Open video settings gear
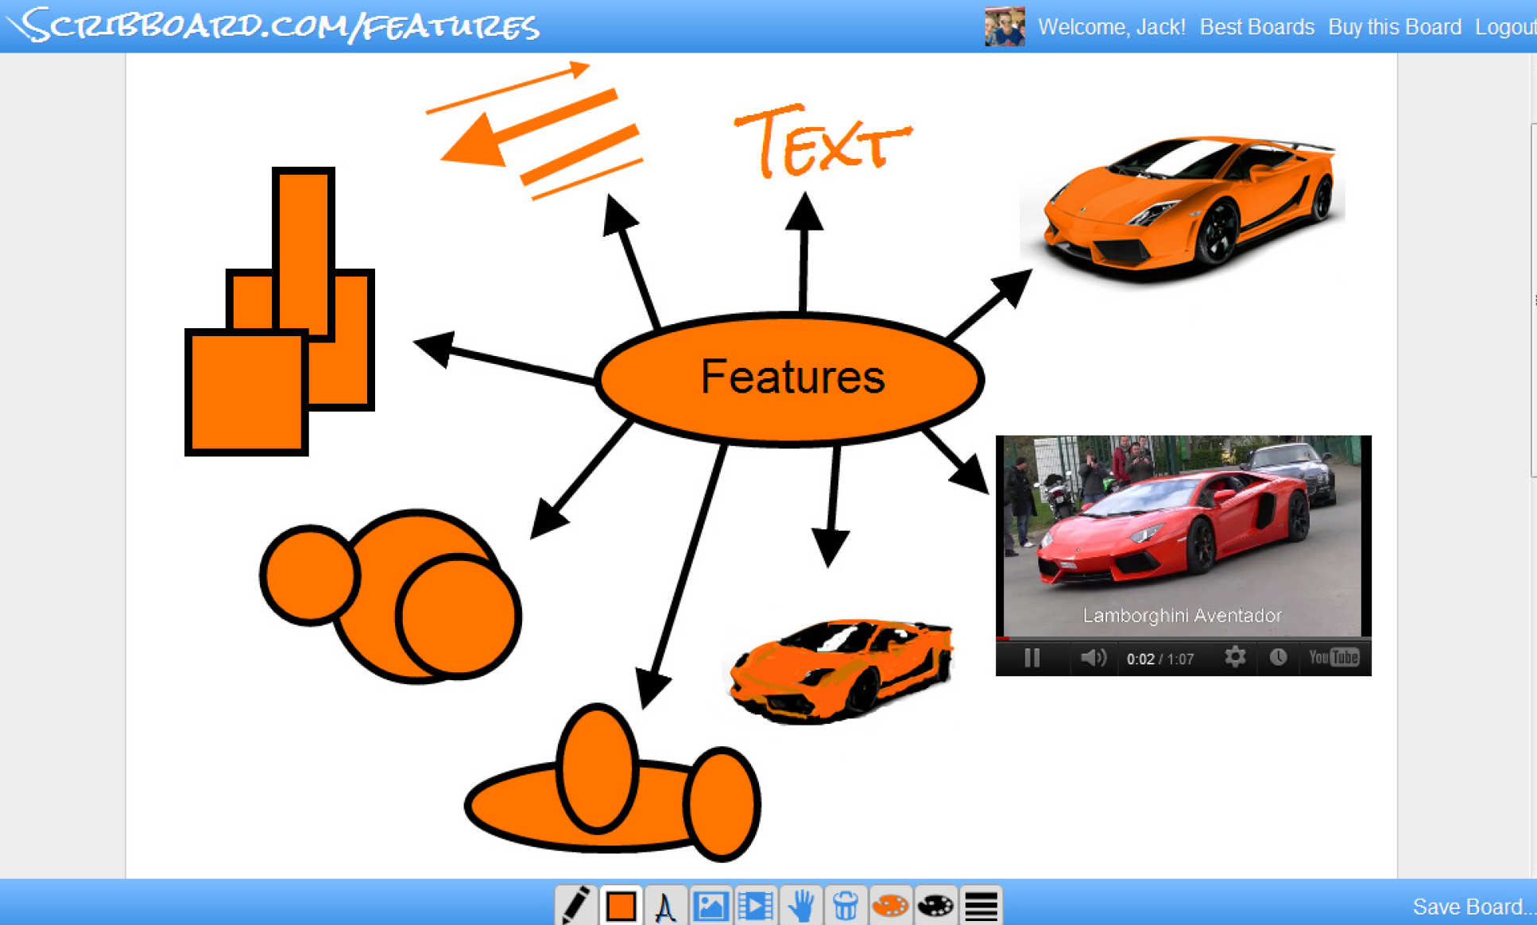Viewport: 1537px width, 925px height. [1234, 657]
